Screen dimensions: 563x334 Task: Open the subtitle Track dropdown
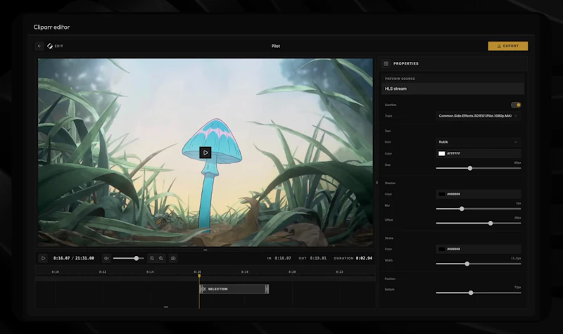pyautogui.click(x=479, y=116)
